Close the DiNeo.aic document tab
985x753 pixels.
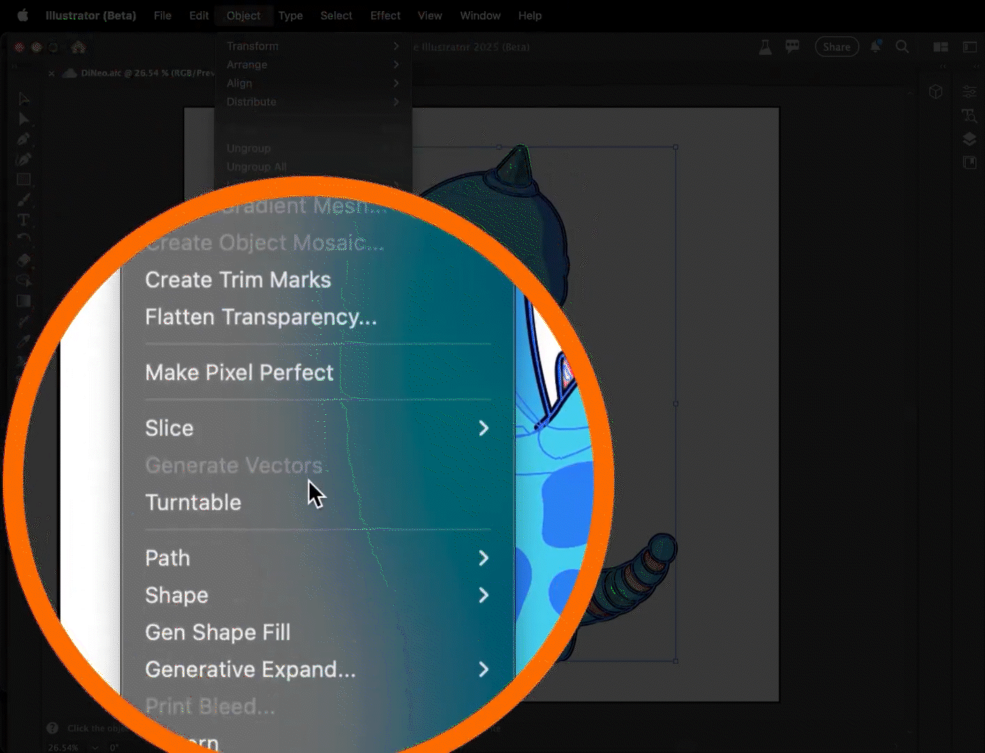coord(52,73)
